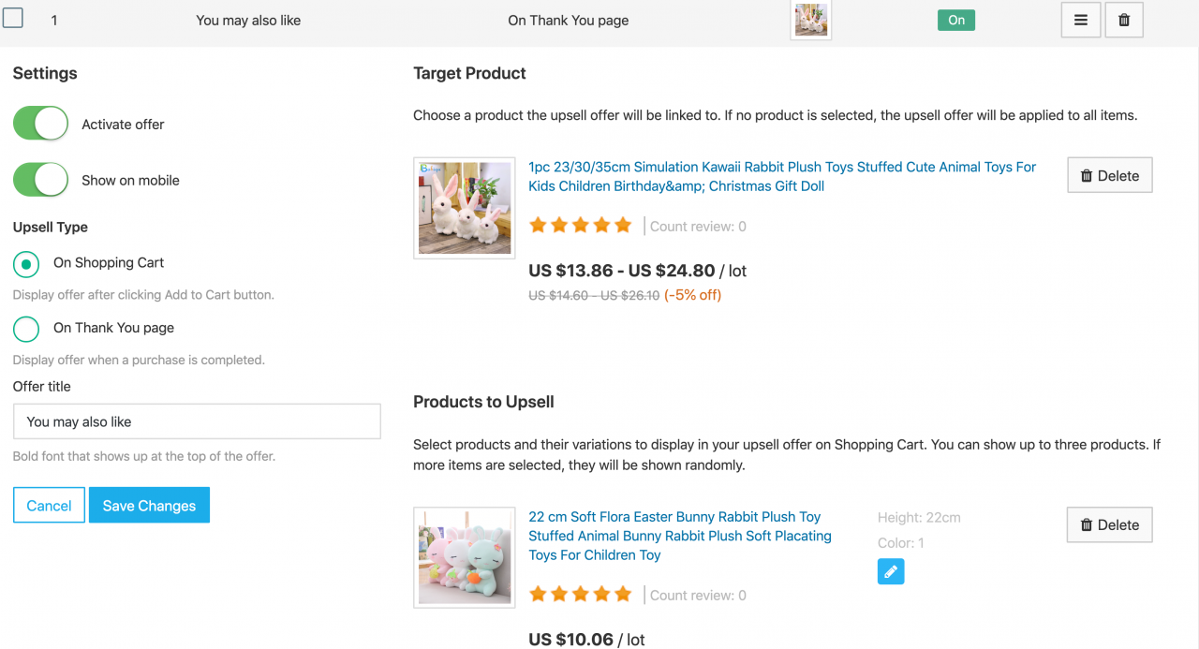Open small product thumbnail in offer row
Image resolution: width=1199 pixels, height=649 pixels.
pos(810,20)
